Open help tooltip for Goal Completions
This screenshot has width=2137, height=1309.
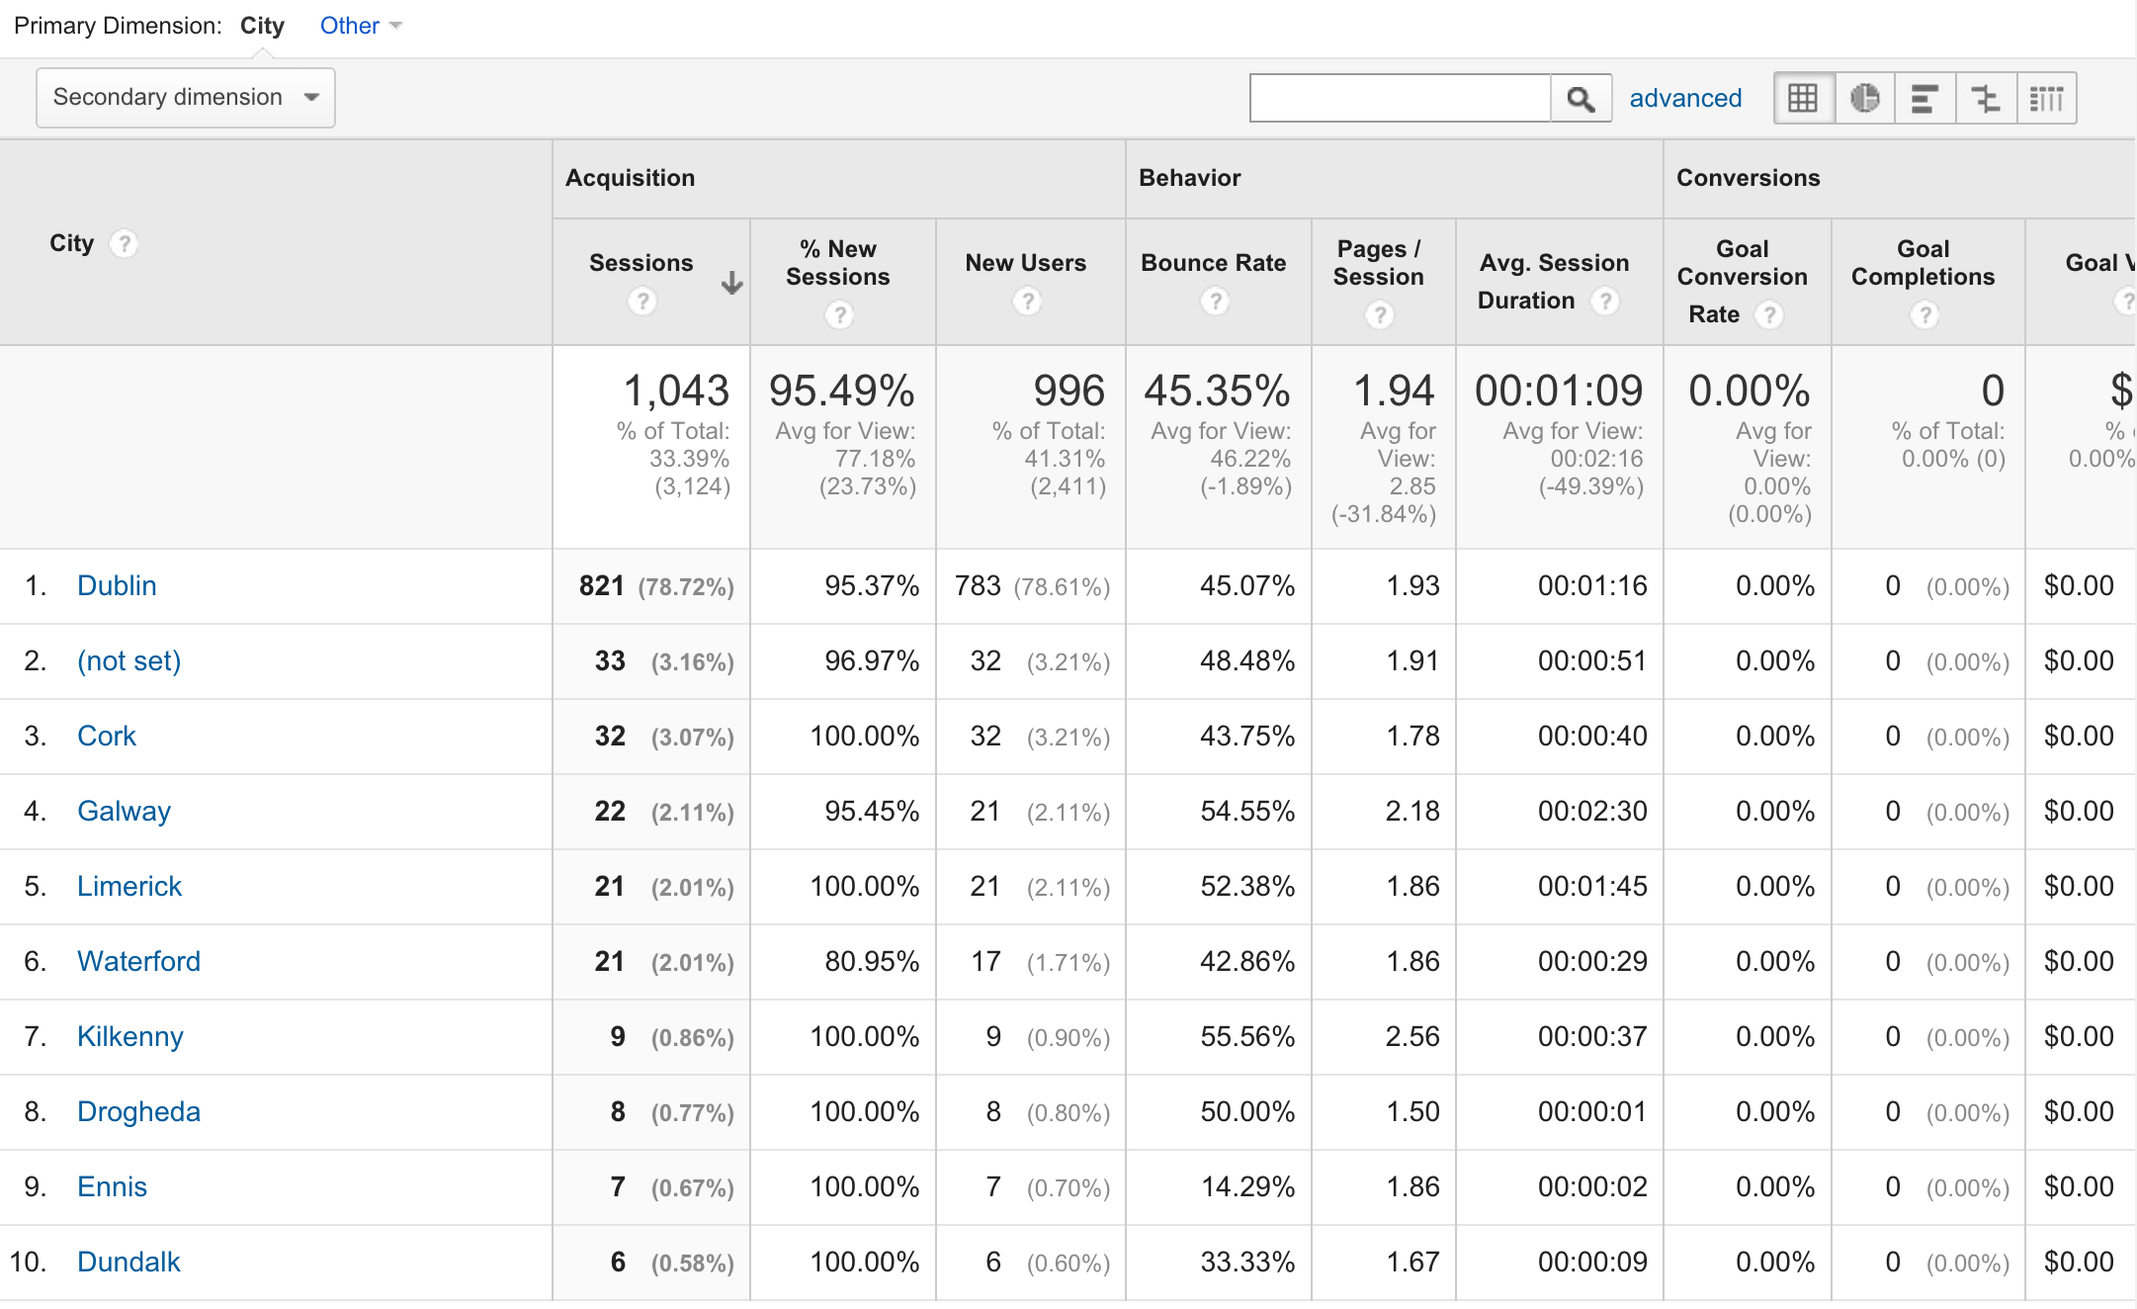[x=1923, y=314]
